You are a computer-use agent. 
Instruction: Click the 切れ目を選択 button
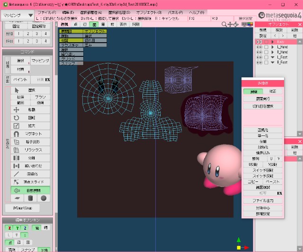point(263,107)
